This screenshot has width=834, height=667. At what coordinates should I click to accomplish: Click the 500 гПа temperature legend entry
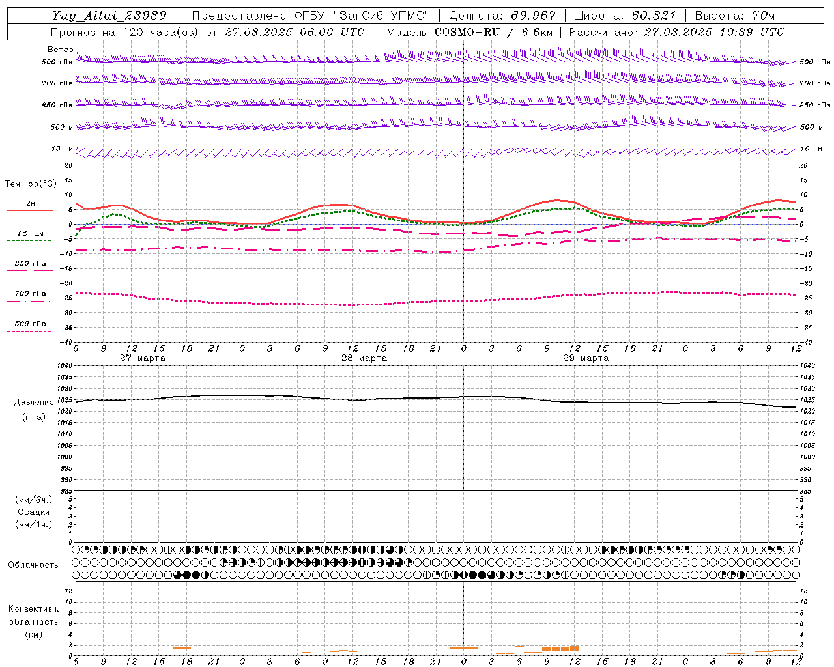pos(30,324)
